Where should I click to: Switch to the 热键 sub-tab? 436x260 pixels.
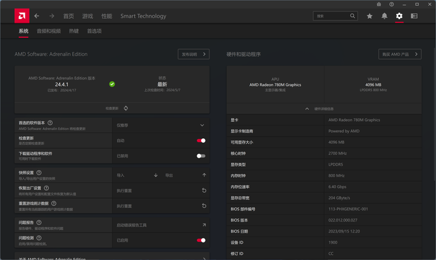[74, 31]
